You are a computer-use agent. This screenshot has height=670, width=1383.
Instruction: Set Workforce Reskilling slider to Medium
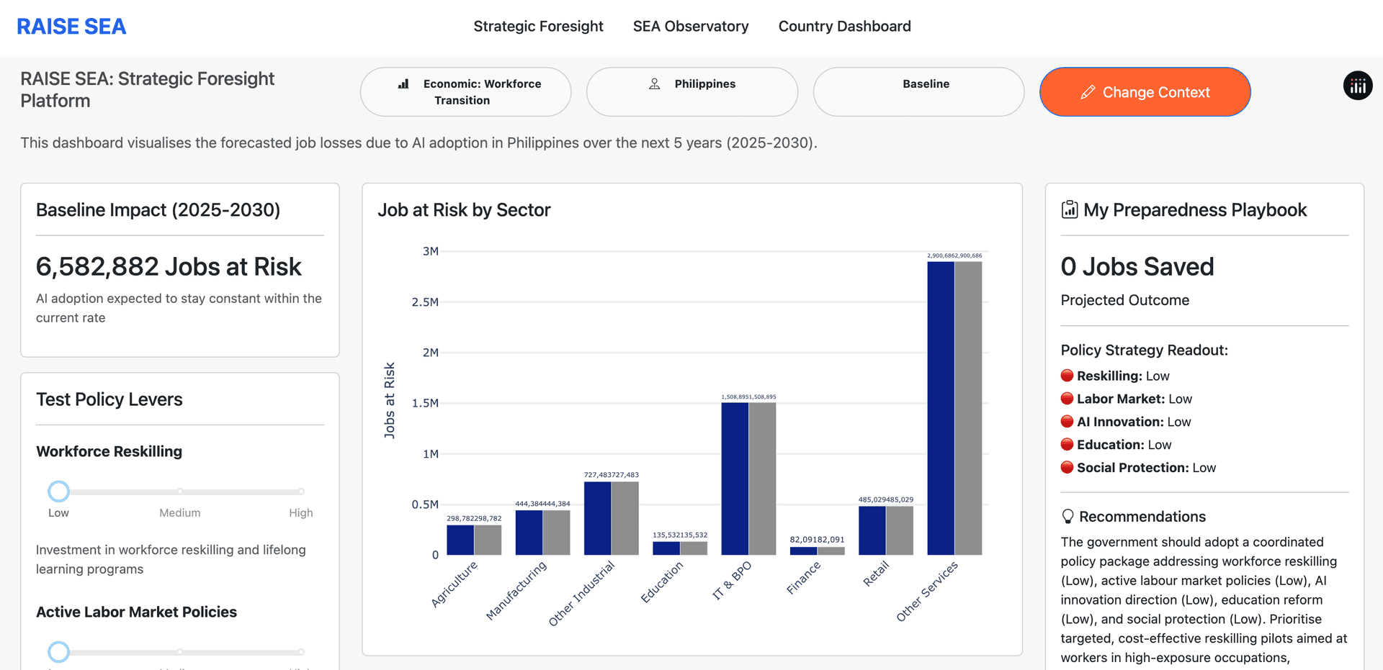pyautogui.click(x=180, y=492)
